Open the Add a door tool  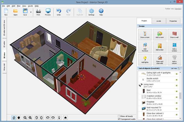[159, 47]
